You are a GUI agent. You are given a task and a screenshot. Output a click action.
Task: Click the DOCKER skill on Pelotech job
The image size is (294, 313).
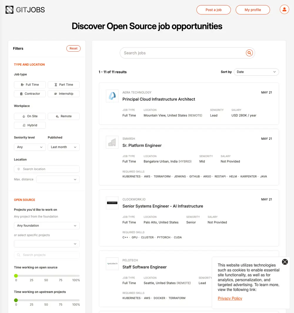click(159, 298)
